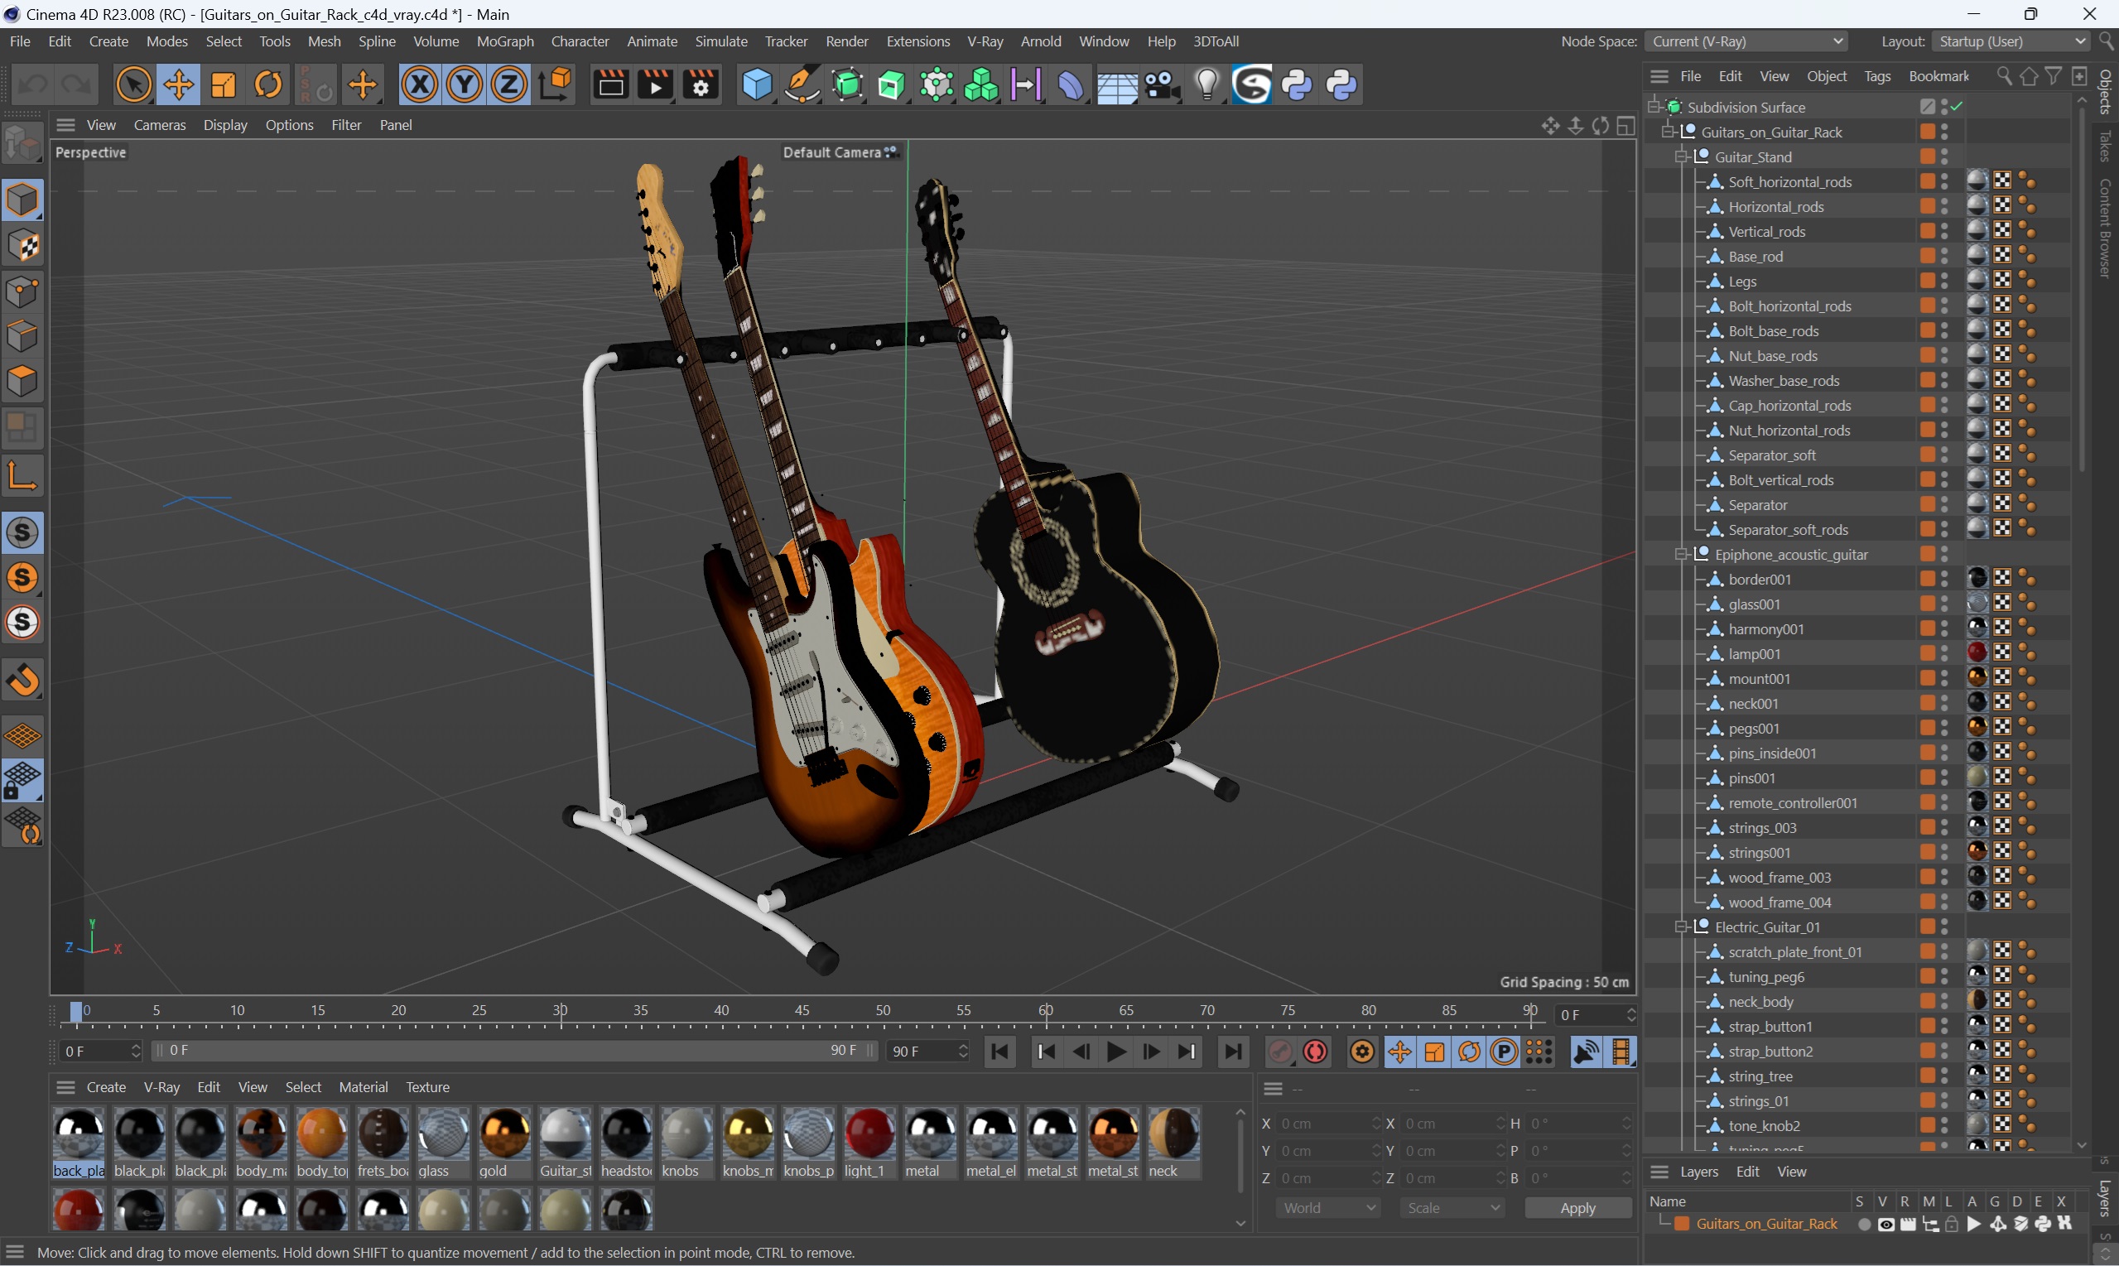This screenshot has width=2119, height=1266.
Task: Collapse the Subdivision Surface hierarchy
Action: (1654, 108)
